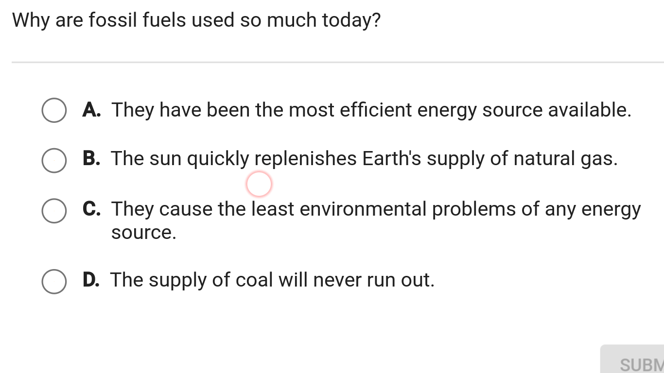Click the words 'natural gas' in option B

(566, 159)
